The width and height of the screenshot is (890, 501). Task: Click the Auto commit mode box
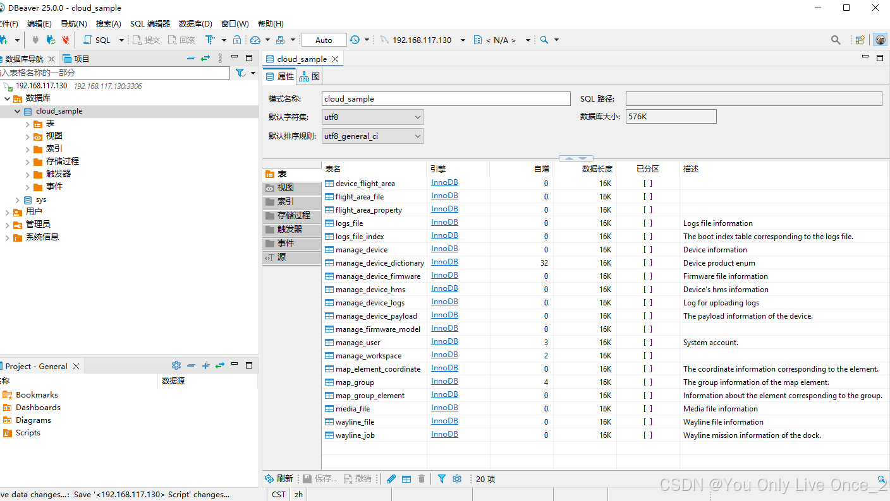324,40
